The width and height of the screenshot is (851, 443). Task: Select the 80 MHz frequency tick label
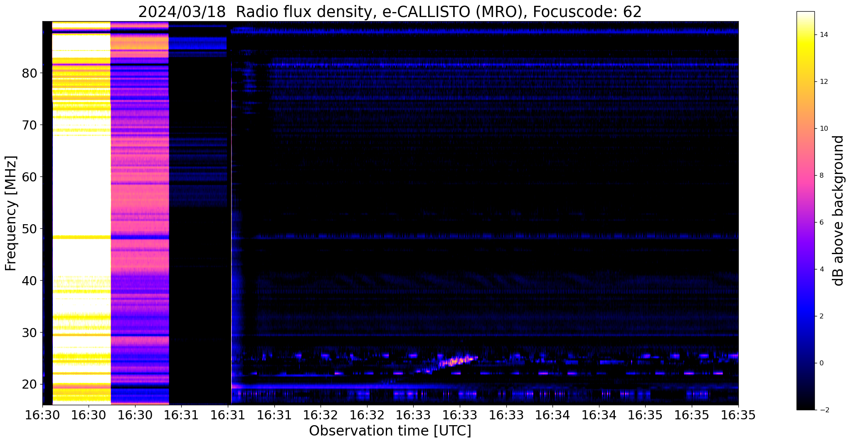click(30, 73)
